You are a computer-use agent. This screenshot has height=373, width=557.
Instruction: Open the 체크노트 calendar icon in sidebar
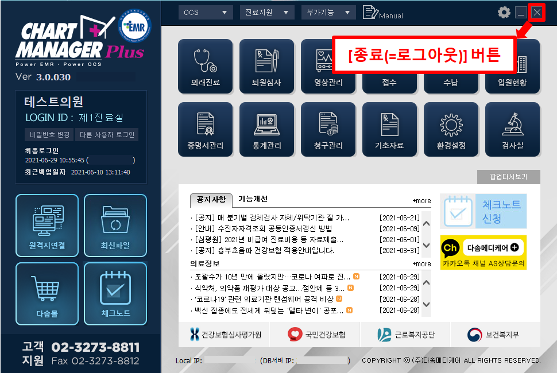(115, 293)
